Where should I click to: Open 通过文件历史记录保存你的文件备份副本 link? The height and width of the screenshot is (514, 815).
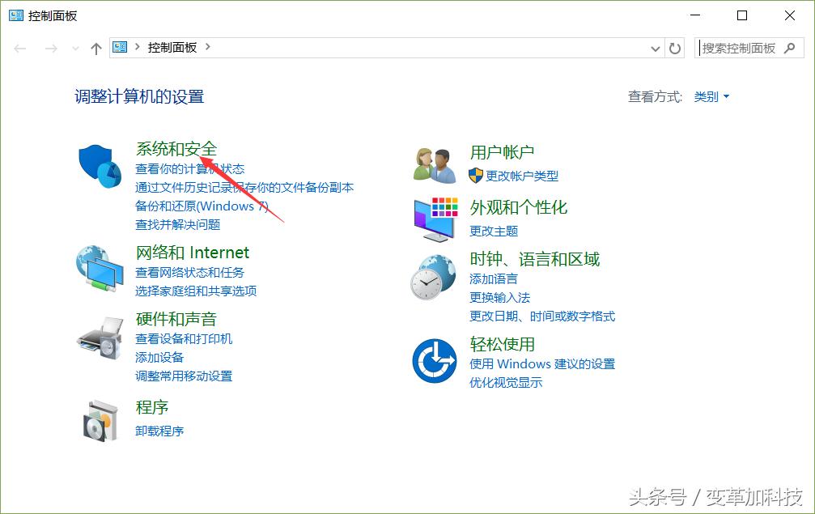(x=244, y=187)
